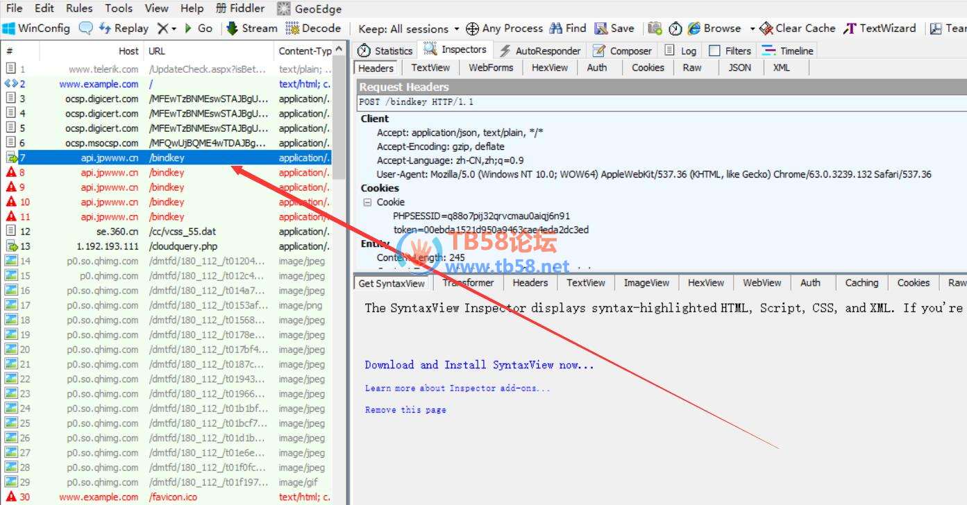
Task: Select the response Get SyntaxView tab
Action: coord(392,283)
